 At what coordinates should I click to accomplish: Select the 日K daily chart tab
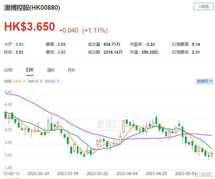tap(29, 70)
